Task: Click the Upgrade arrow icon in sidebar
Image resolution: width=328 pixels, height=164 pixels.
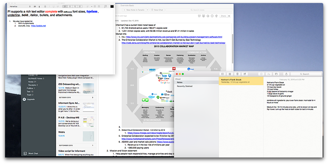Action: pos(24,99)
